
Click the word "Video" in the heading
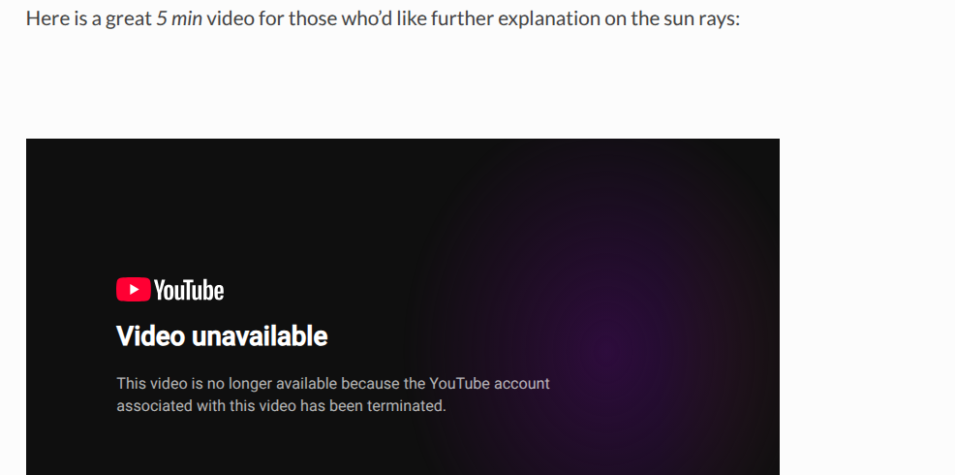[x=150, y=336]
